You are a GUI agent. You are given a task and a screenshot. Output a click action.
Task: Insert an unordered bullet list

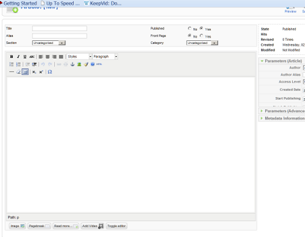point(12,64)
